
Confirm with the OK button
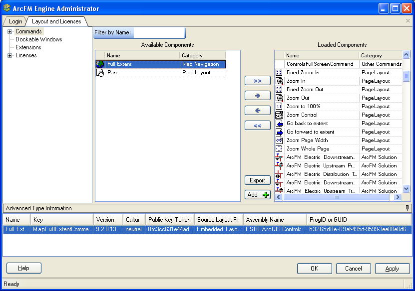[315, 269]
